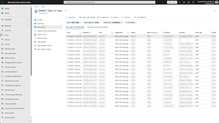Open Overview under Entra ID
Image resolution: width=219 pixels, height=123 pixels.
(8, 31)
